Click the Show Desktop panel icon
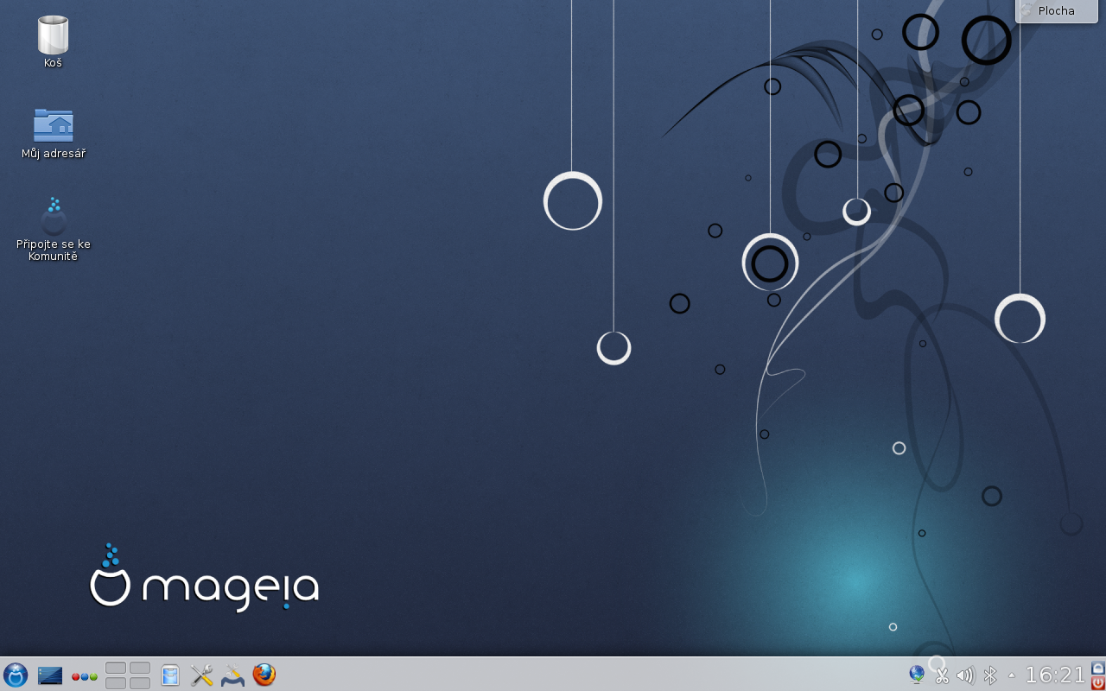1106x691 pixels. point(50,675)
